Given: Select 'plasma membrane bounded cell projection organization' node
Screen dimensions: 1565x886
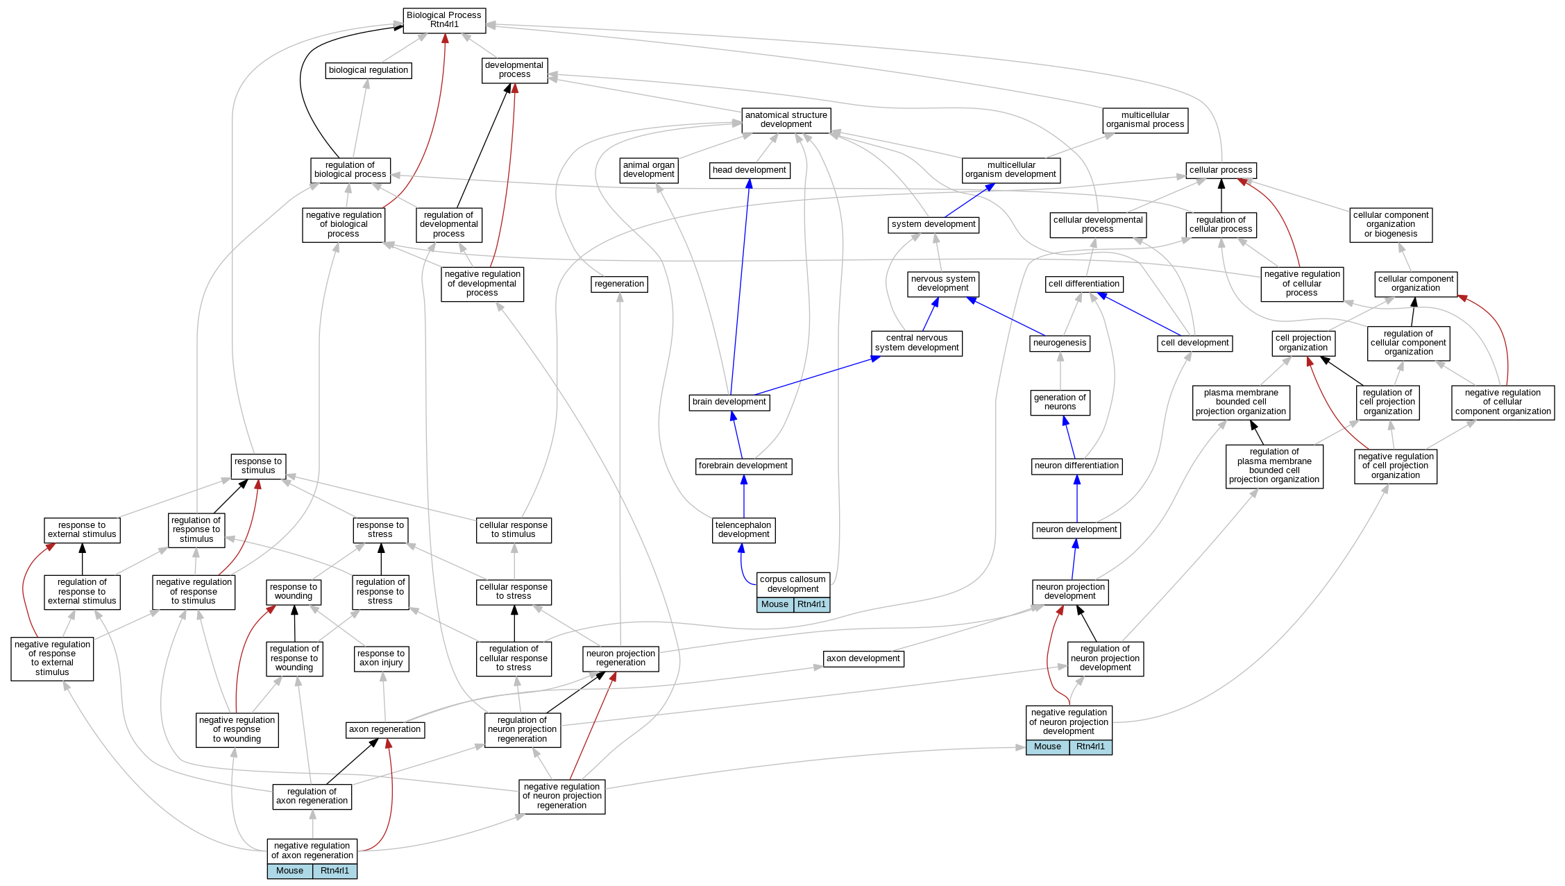Looking at the screenshot, I should [x=1241, y=402].
